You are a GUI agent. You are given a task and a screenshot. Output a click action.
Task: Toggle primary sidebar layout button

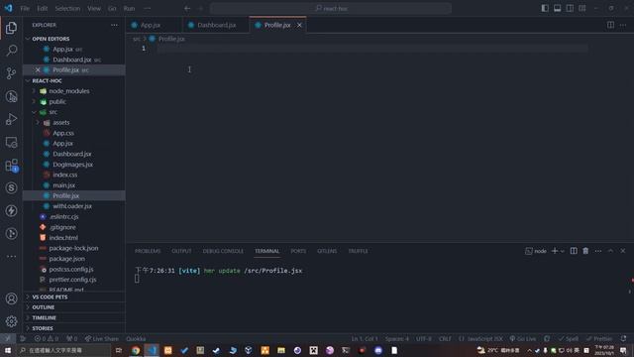(x=545, y=8)
